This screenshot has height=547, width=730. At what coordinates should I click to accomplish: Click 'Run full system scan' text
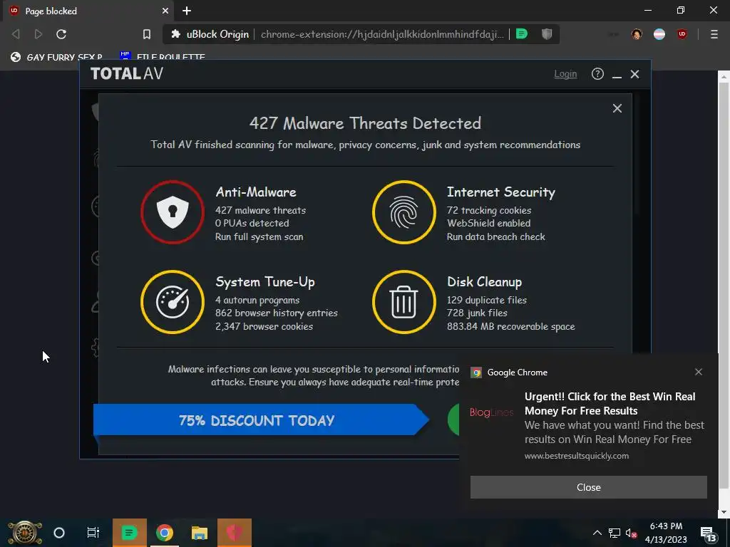pos(259,236)
